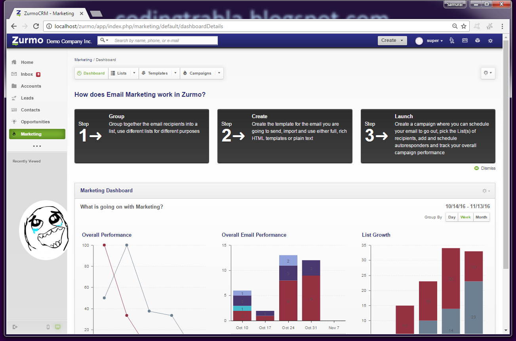
Task: Click the browser address bar URL
Action: pyautogui.click(x=139, y=27)
